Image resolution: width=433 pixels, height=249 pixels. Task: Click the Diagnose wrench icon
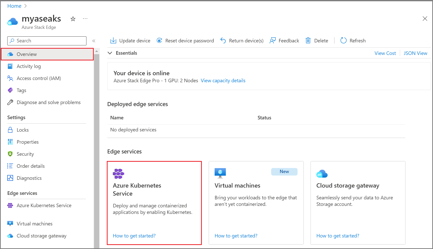coord(10,102)
